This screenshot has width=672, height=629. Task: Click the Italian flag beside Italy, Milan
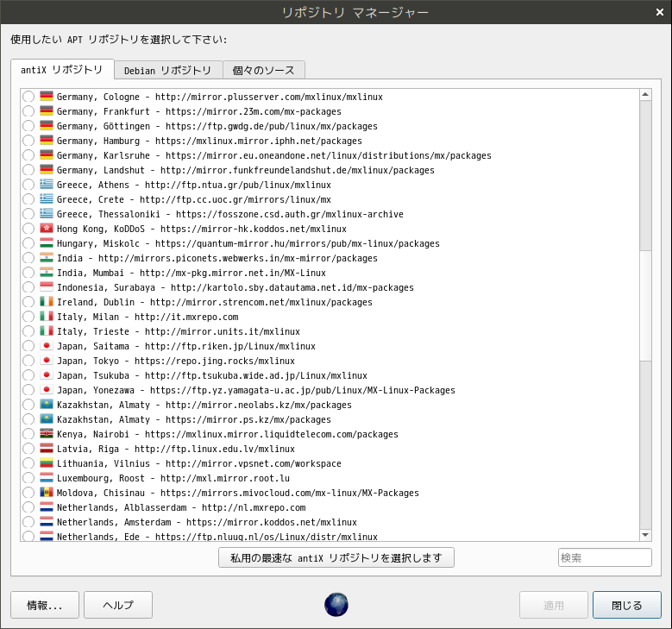47,316
